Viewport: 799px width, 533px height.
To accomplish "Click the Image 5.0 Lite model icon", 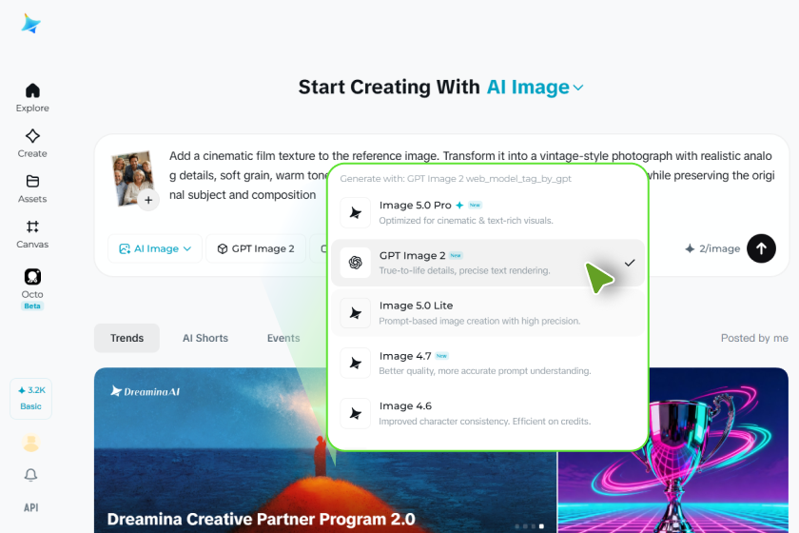I will pos(355,312).
